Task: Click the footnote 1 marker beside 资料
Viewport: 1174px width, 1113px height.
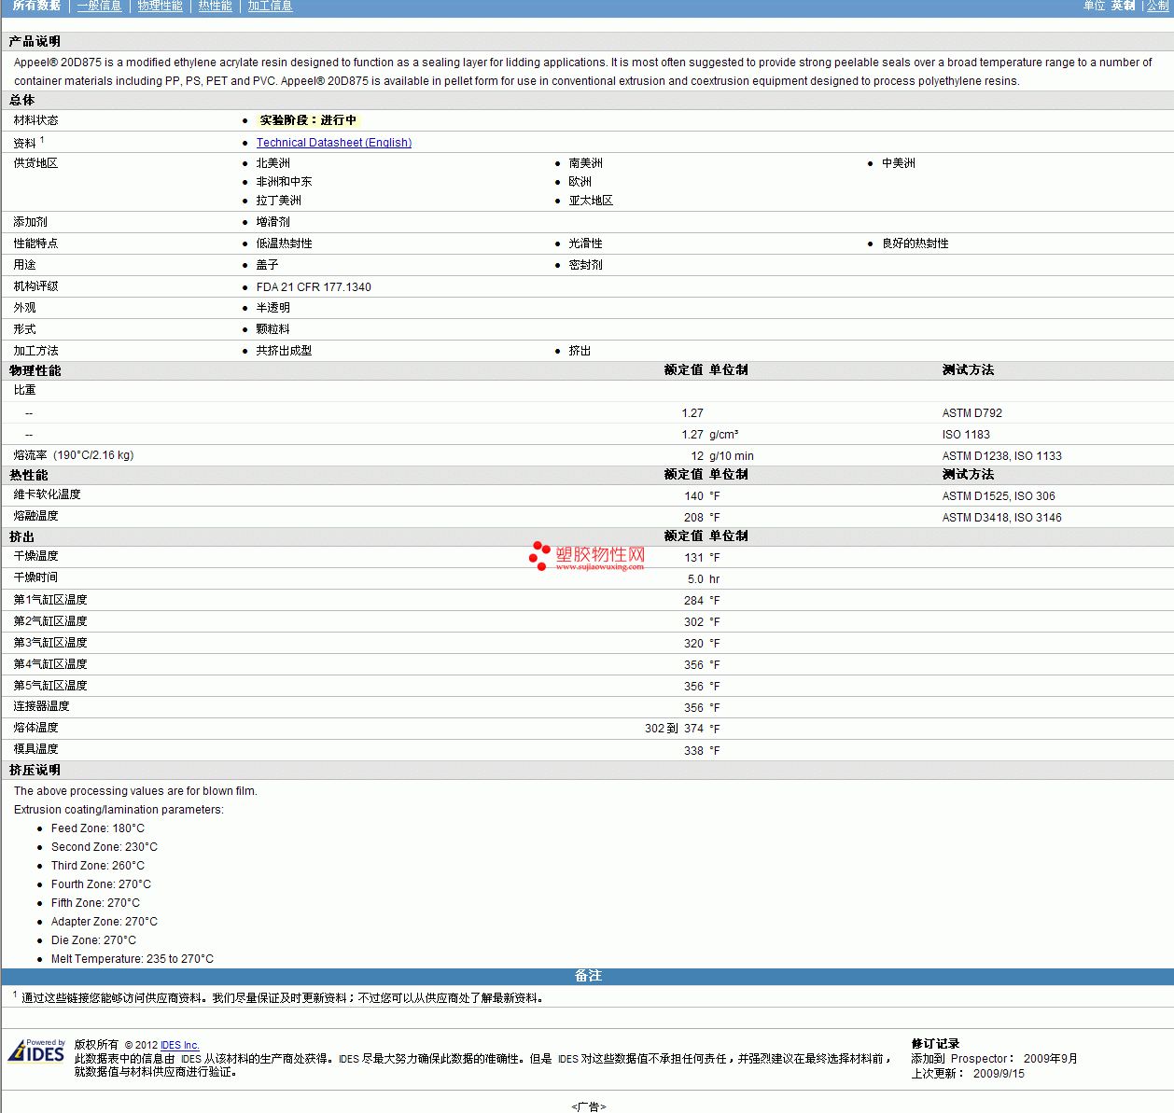Action: coord(42,140)
